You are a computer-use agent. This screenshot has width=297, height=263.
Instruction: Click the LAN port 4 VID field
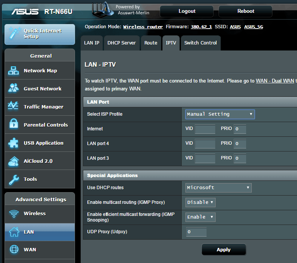pos(205,144)
